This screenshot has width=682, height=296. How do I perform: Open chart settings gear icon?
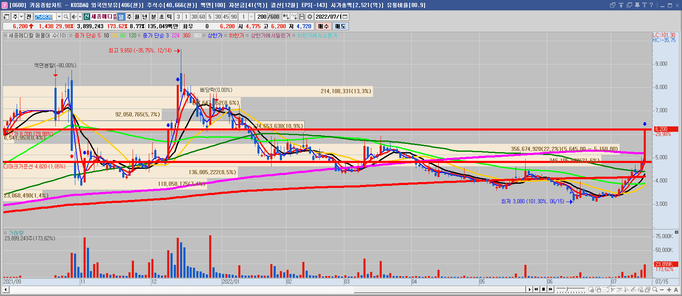pos(310,17)
